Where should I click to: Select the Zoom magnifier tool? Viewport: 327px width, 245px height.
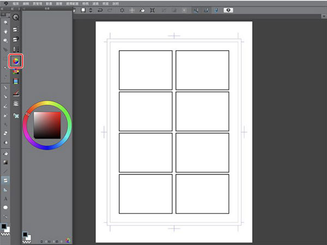pyautogui.click(x=5, y=22)
